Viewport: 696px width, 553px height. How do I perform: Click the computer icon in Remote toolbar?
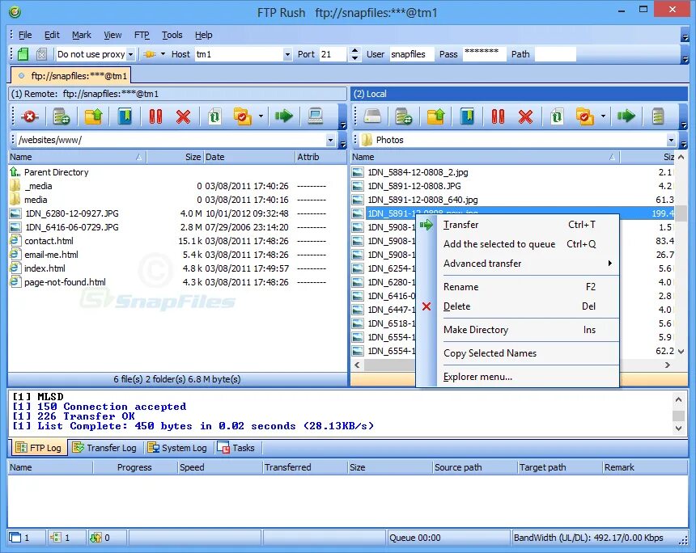pos(315,116)
